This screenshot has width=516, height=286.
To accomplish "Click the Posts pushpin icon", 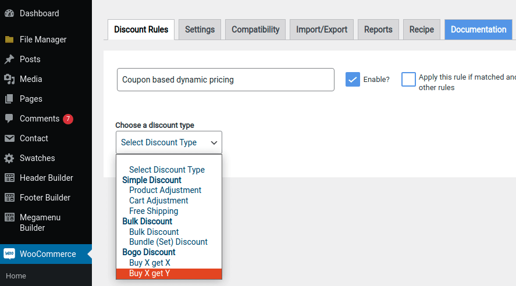I will tap(9, 59).
